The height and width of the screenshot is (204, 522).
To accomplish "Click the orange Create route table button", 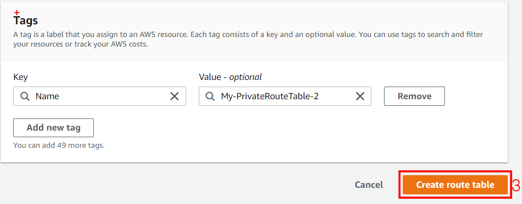I will 455,185.
